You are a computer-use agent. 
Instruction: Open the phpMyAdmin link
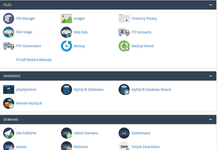point(26,90)
